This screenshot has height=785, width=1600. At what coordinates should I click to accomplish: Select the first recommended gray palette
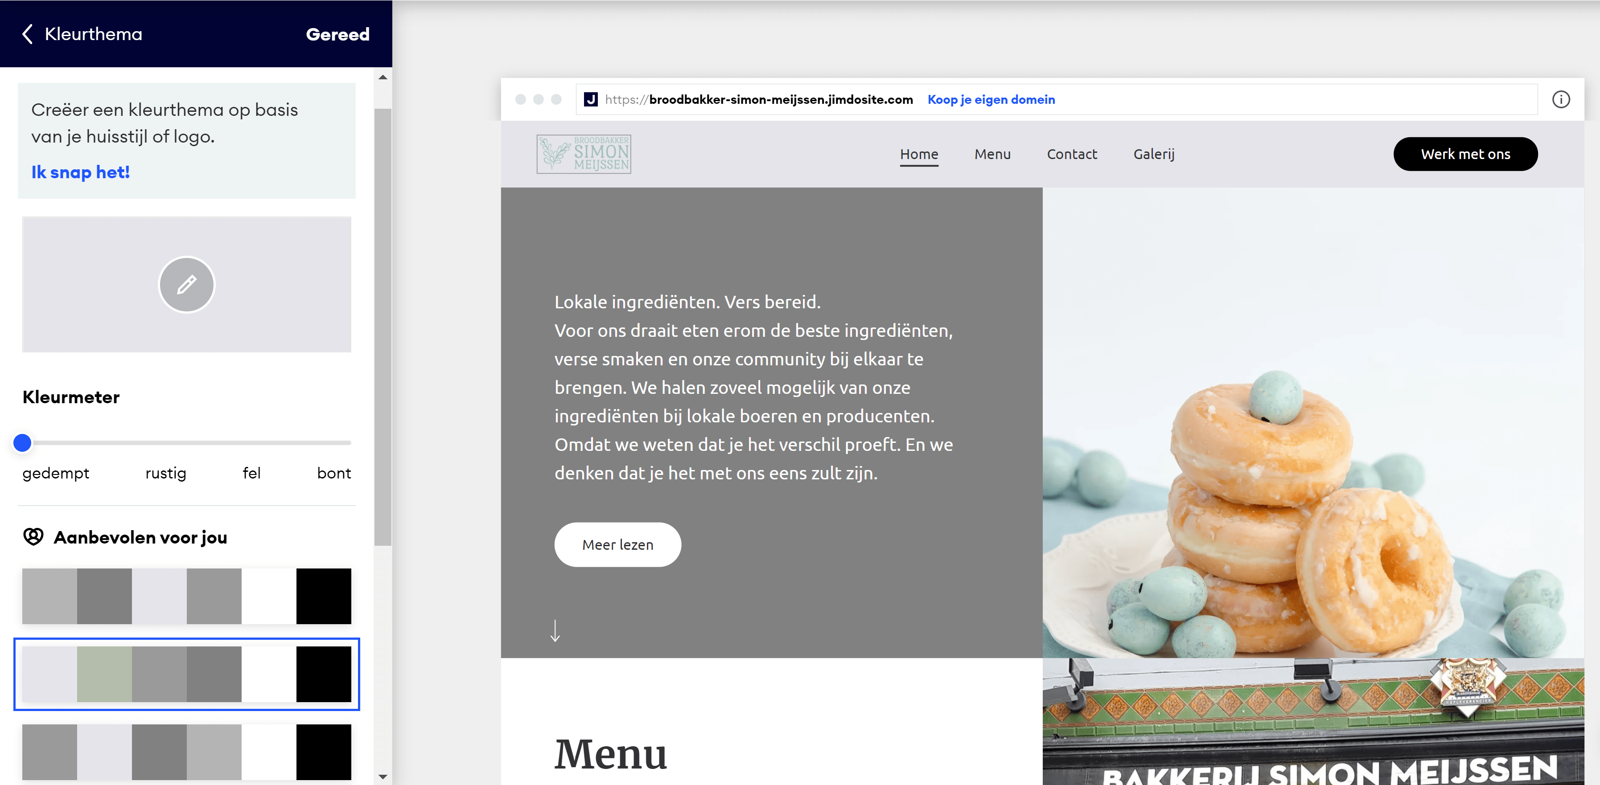coord(186,596)
